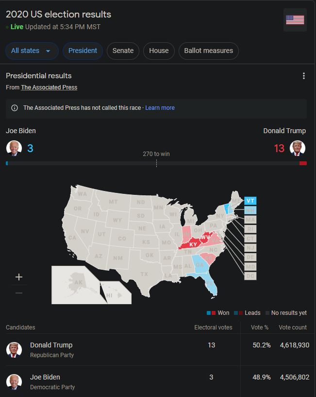Switch to the Senate tab
The height and width of the screenshot is (397, 316).
(123, 51)
